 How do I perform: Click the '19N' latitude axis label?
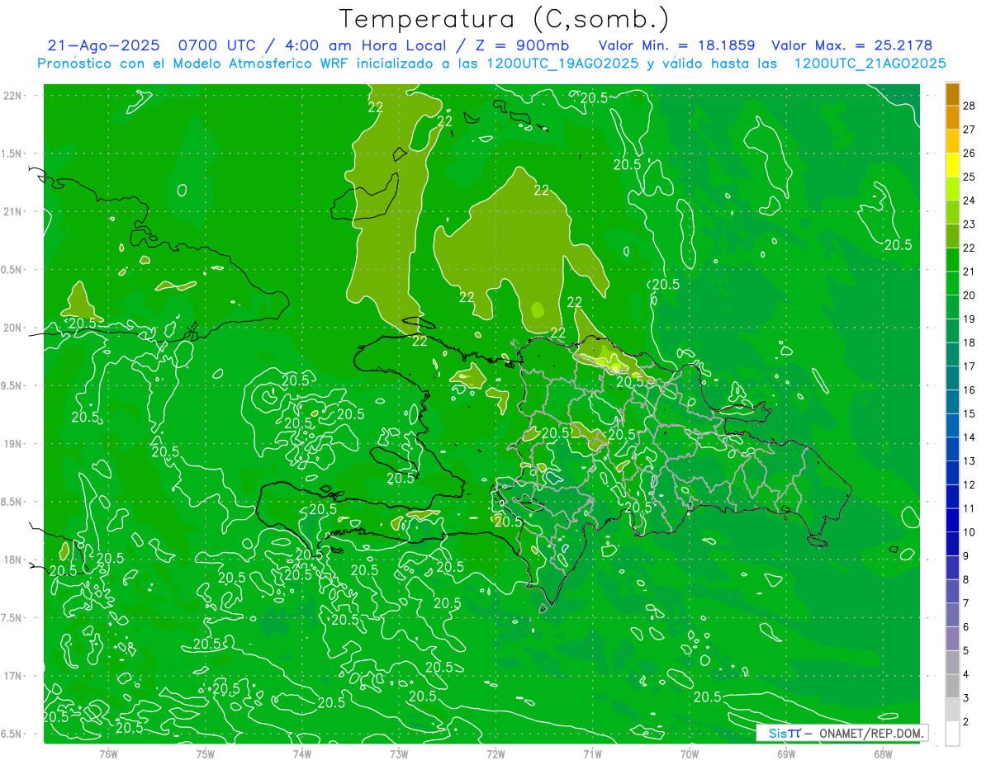pyautogui.click(x=12, y=444)
